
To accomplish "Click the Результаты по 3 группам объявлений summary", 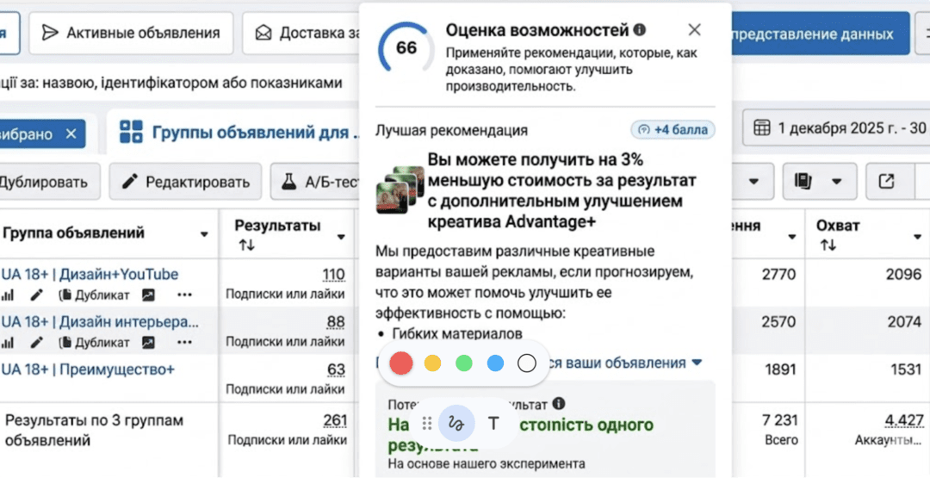I will point(95,431).
